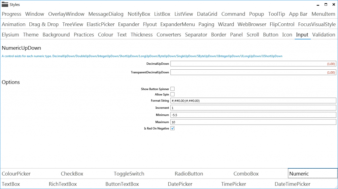Image resolution: width=338 pixels, height=189 pixels.
Task: Select the Command tab
Action: coord(233,14)
